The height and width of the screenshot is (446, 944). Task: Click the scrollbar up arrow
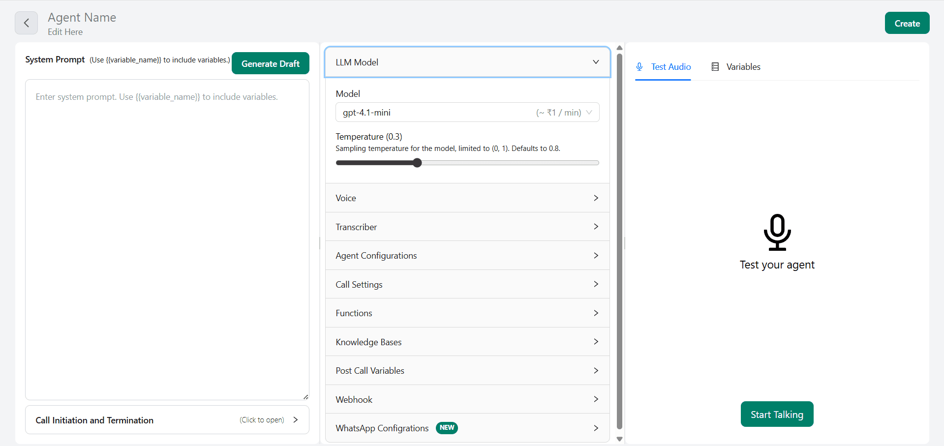(619, 48)
